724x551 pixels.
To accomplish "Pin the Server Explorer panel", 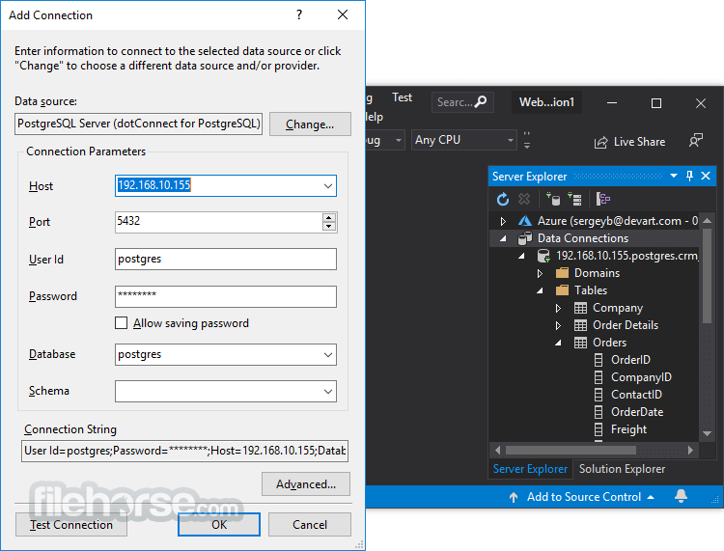I will 690,176.
